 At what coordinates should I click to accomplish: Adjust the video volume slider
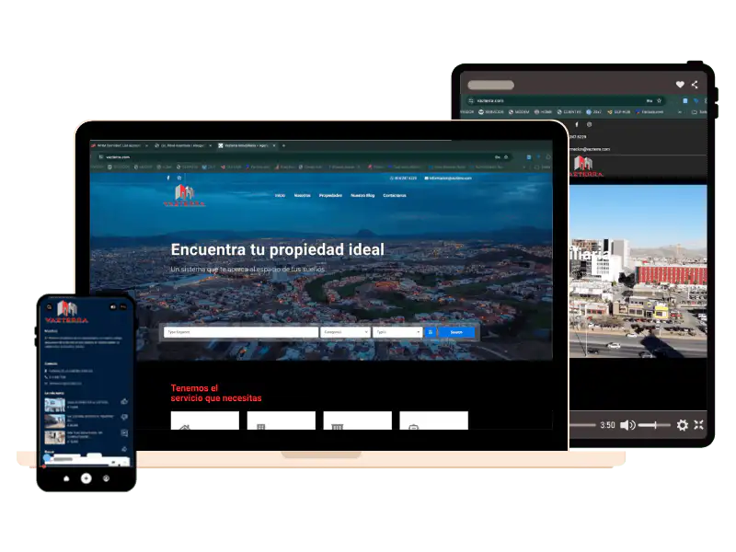(654, 425)
